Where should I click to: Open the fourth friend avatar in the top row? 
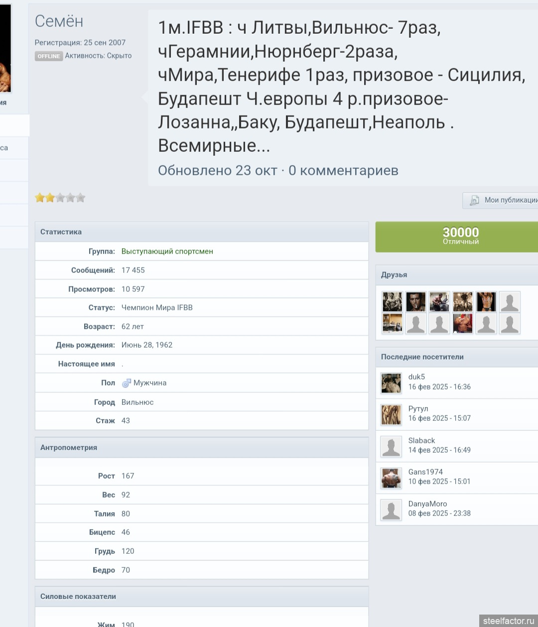463,302
